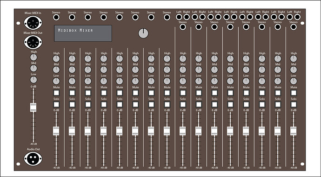321x177 pixels.
Task: Click the Mixer MIDI Out DIN connector
Action: (x=33, y=42)
